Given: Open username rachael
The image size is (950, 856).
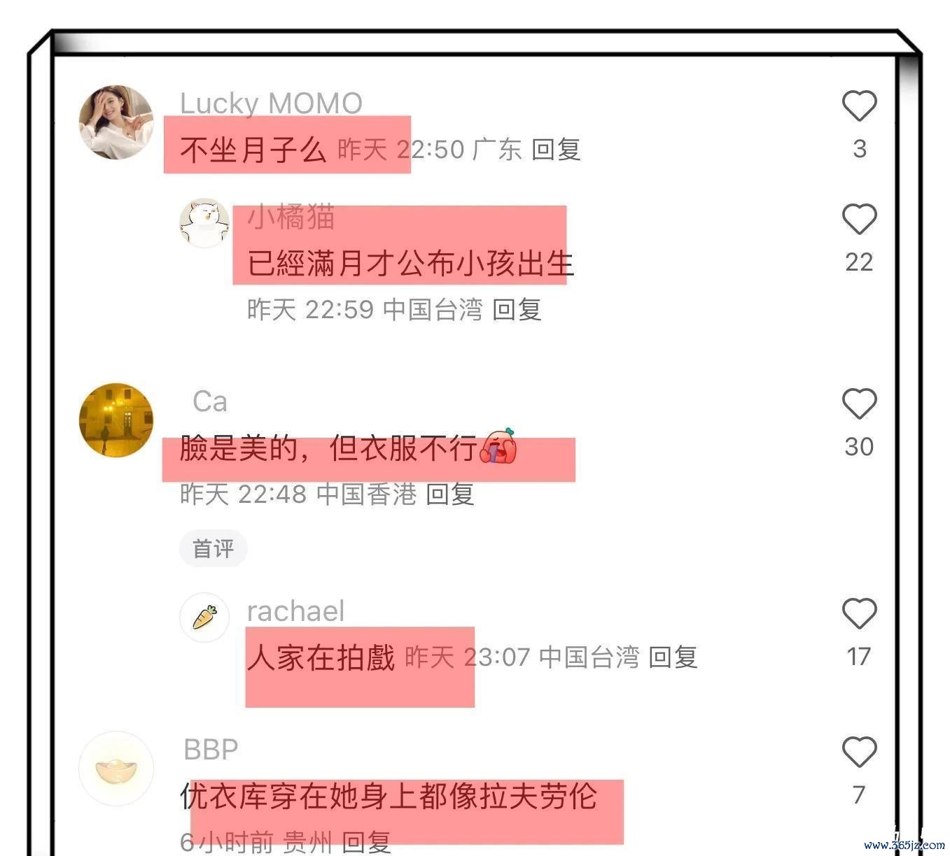Looking at the screenshot, I should [x=295, y=611].
